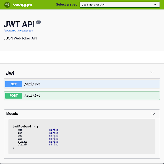Image resolution: width=164 pixels, height=164 pixels.
Task: Click the swagger wordmark text
Action: point(22,5)
